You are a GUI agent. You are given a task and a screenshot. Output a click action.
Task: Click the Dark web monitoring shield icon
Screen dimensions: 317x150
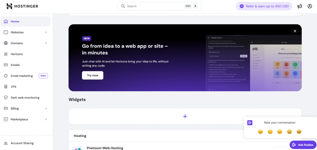coord(6,98)
